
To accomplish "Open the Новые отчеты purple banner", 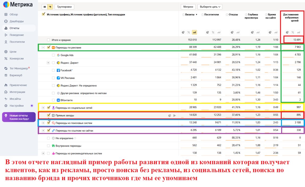I will pyautogui.click(x=19, y=117).
